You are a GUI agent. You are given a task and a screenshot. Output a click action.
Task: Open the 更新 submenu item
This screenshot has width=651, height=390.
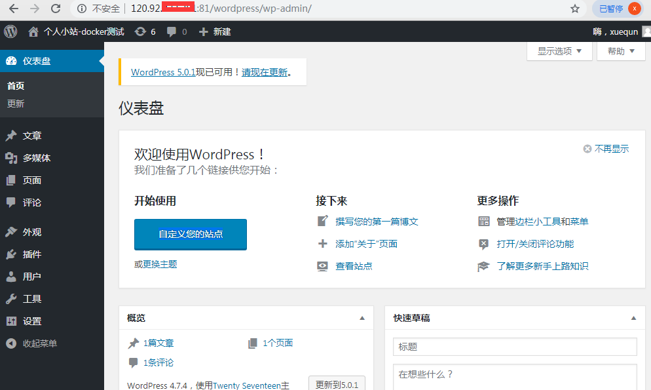point(16,104)
